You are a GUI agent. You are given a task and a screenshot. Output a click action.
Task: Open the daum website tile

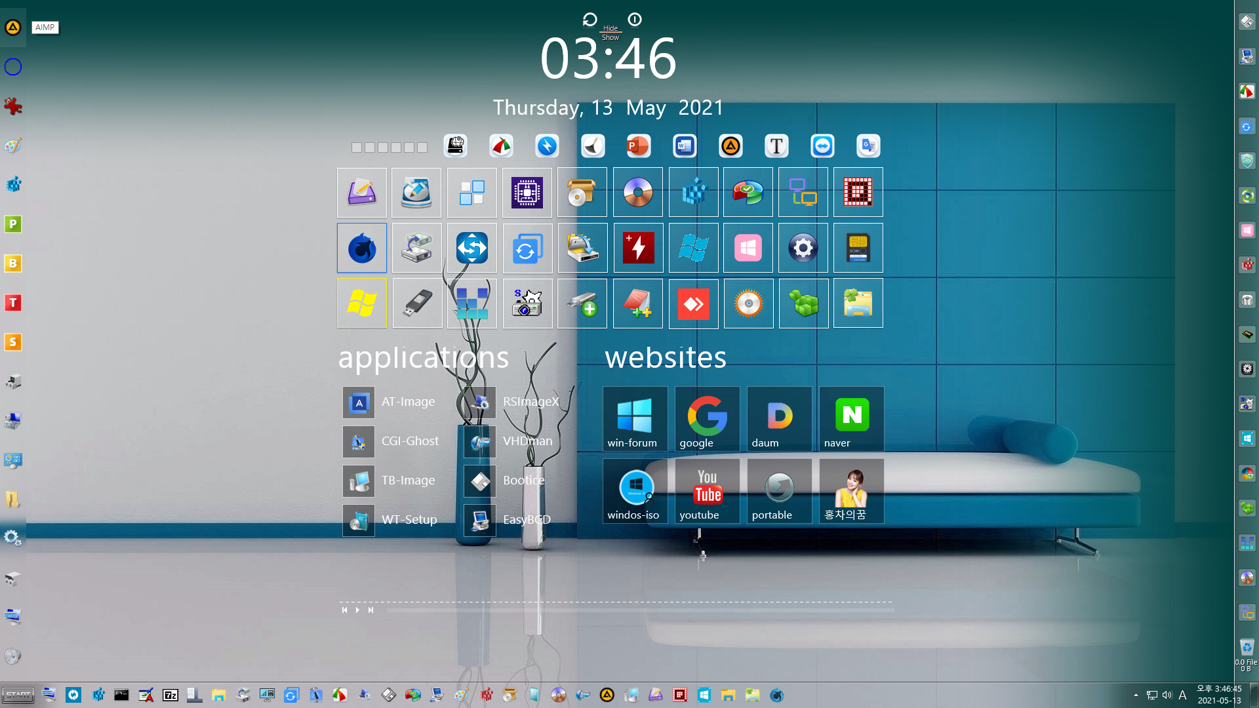(779, 419)
